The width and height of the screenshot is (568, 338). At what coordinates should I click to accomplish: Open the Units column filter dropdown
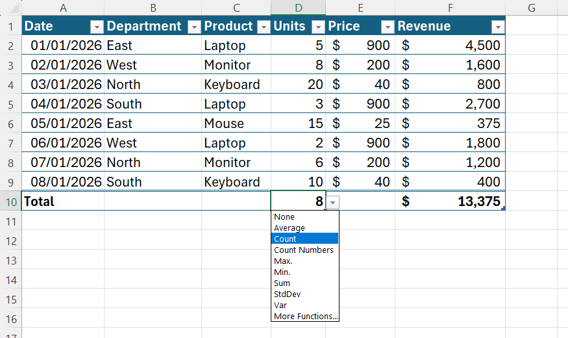tap(318, 27)
